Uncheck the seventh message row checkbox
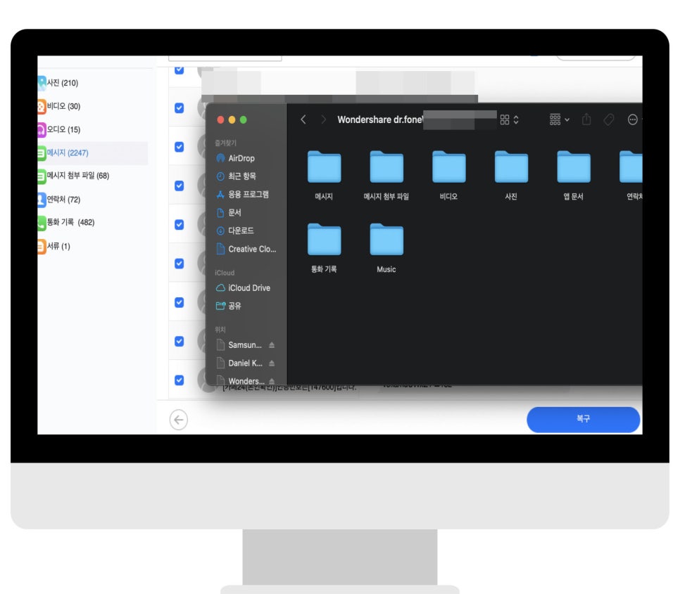The height and width of the screenshot is (594, 680). tap(179, 302)
